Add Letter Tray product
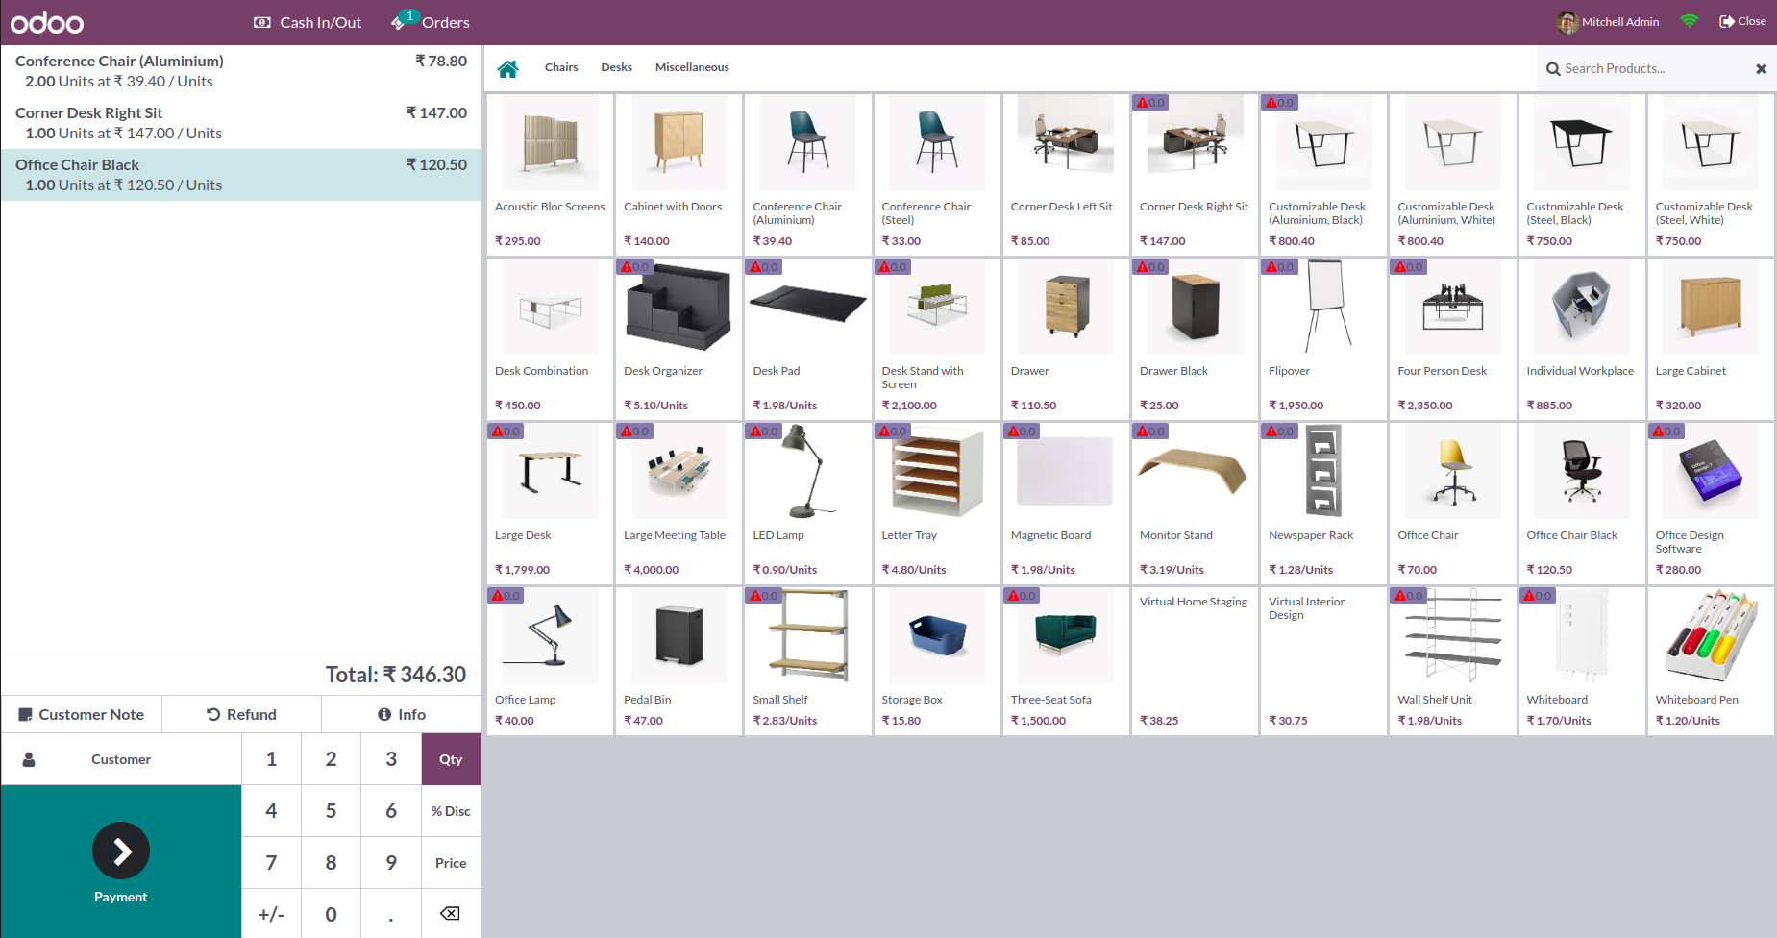 937,503
